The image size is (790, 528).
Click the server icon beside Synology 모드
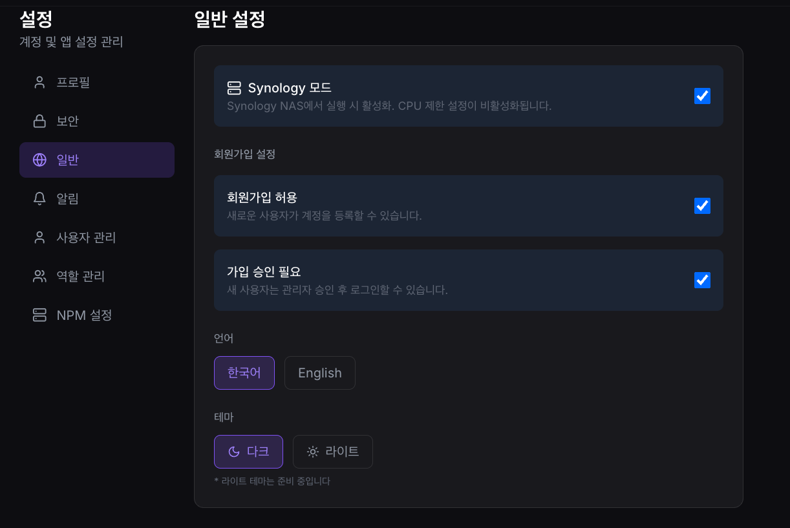[x=233, y=87]
